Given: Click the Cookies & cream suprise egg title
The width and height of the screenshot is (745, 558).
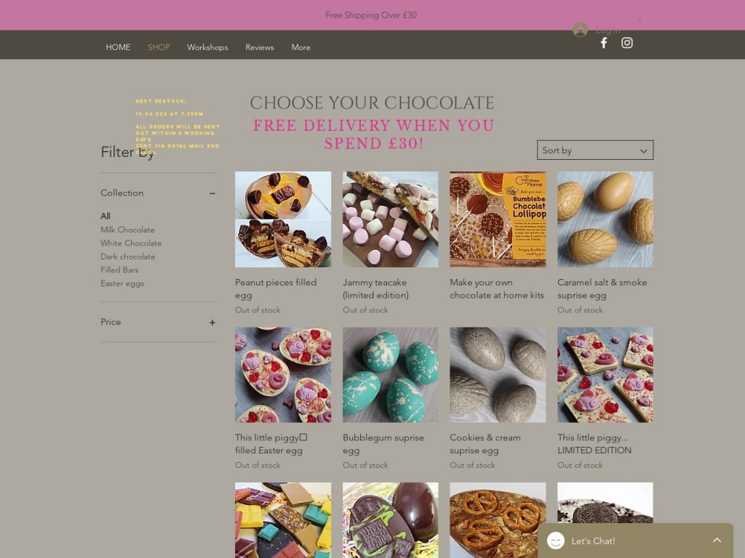Looking at the screenshot, I should (485, 444).
